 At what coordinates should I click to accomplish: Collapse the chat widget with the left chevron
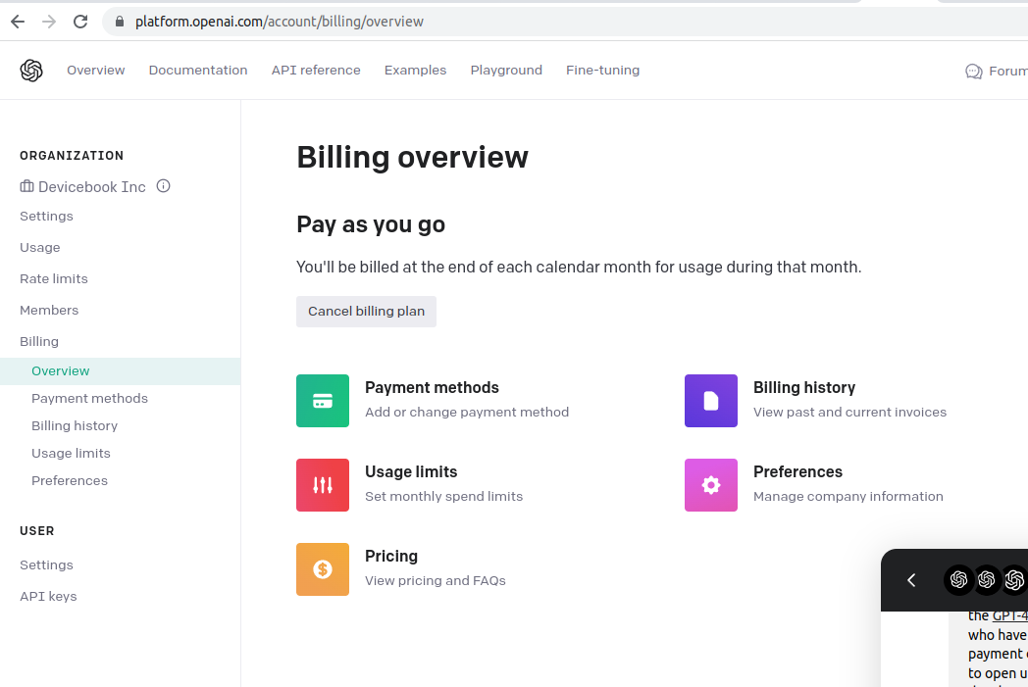click(910, 580)
